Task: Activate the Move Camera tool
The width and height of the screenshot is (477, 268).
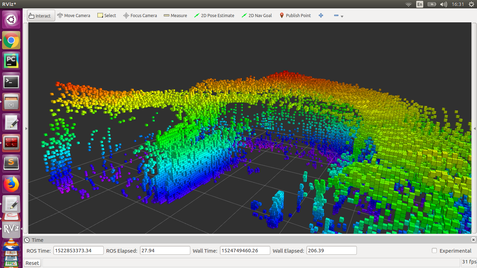Action: coord(74,15)
